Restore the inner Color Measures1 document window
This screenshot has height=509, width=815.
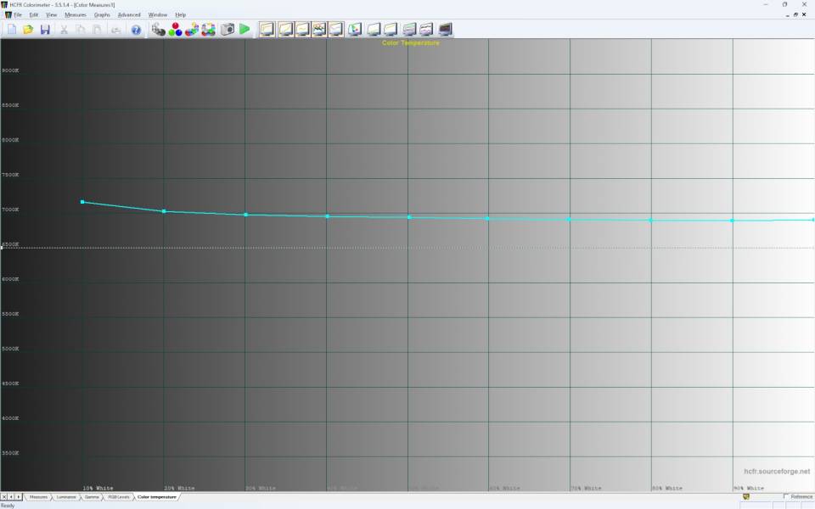coord(795,14)
